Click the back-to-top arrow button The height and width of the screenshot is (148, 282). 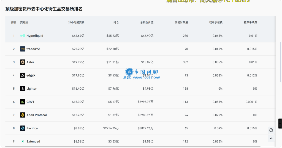pyautogui.click(x=271, y=138)
